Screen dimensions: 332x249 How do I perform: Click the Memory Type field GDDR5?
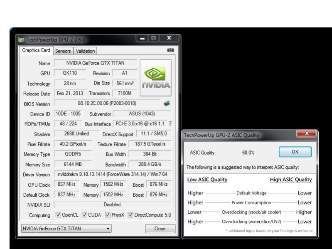(73, 154)
